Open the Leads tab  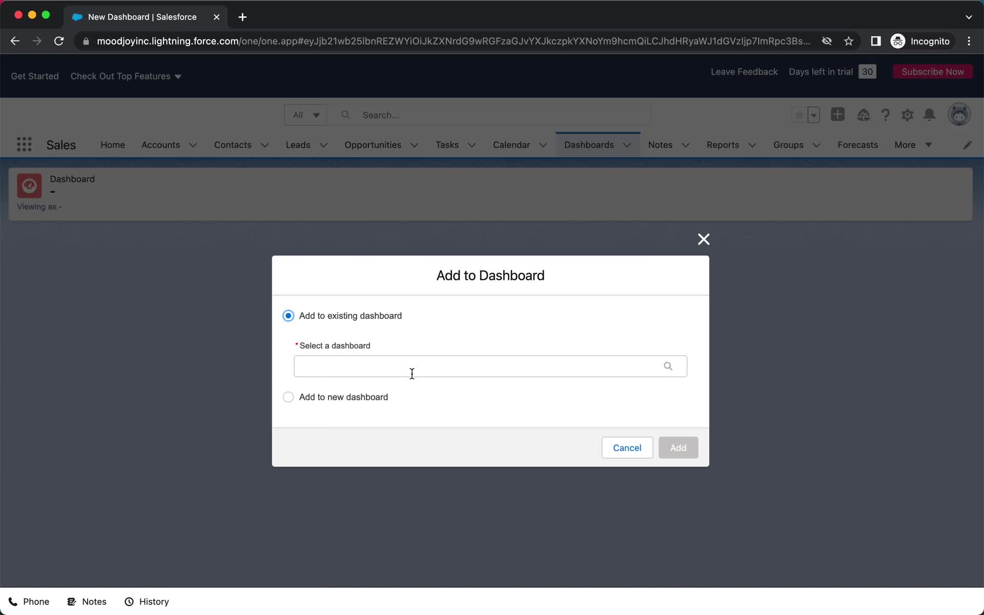click(x=298, y=145)
